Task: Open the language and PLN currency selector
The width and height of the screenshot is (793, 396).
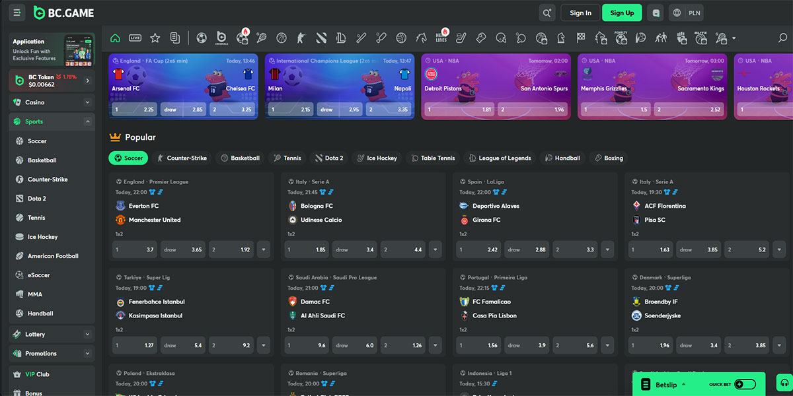Action: tap(686, 13)
